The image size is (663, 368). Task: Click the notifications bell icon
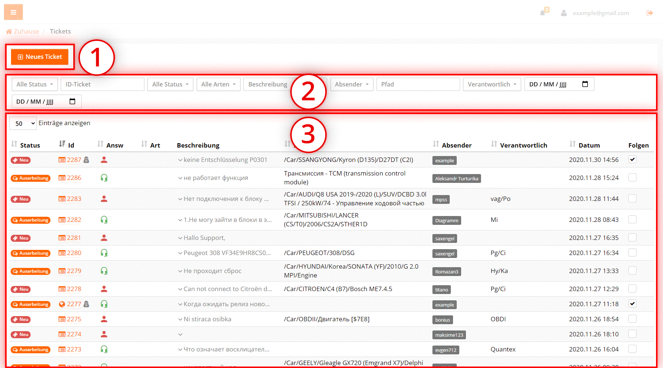[543, 13]
